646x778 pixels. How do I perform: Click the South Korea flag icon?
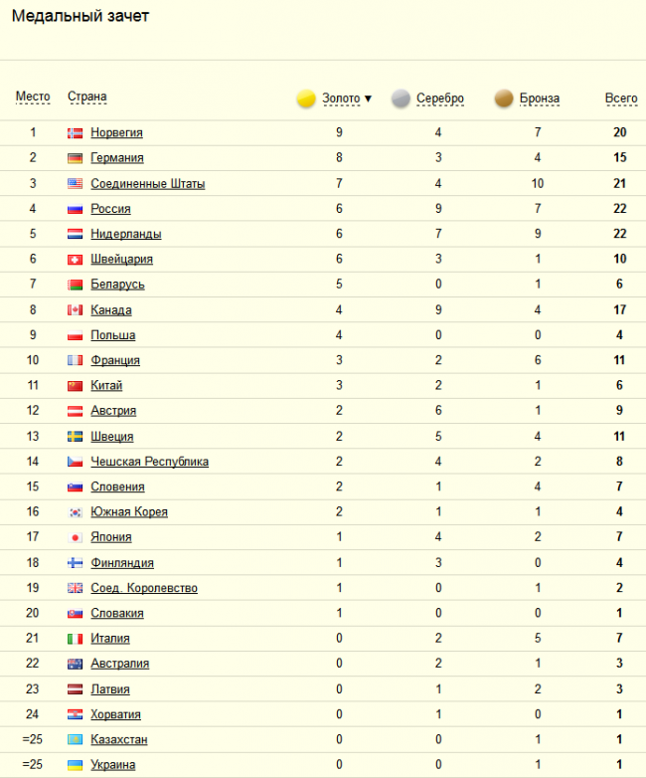75,512
